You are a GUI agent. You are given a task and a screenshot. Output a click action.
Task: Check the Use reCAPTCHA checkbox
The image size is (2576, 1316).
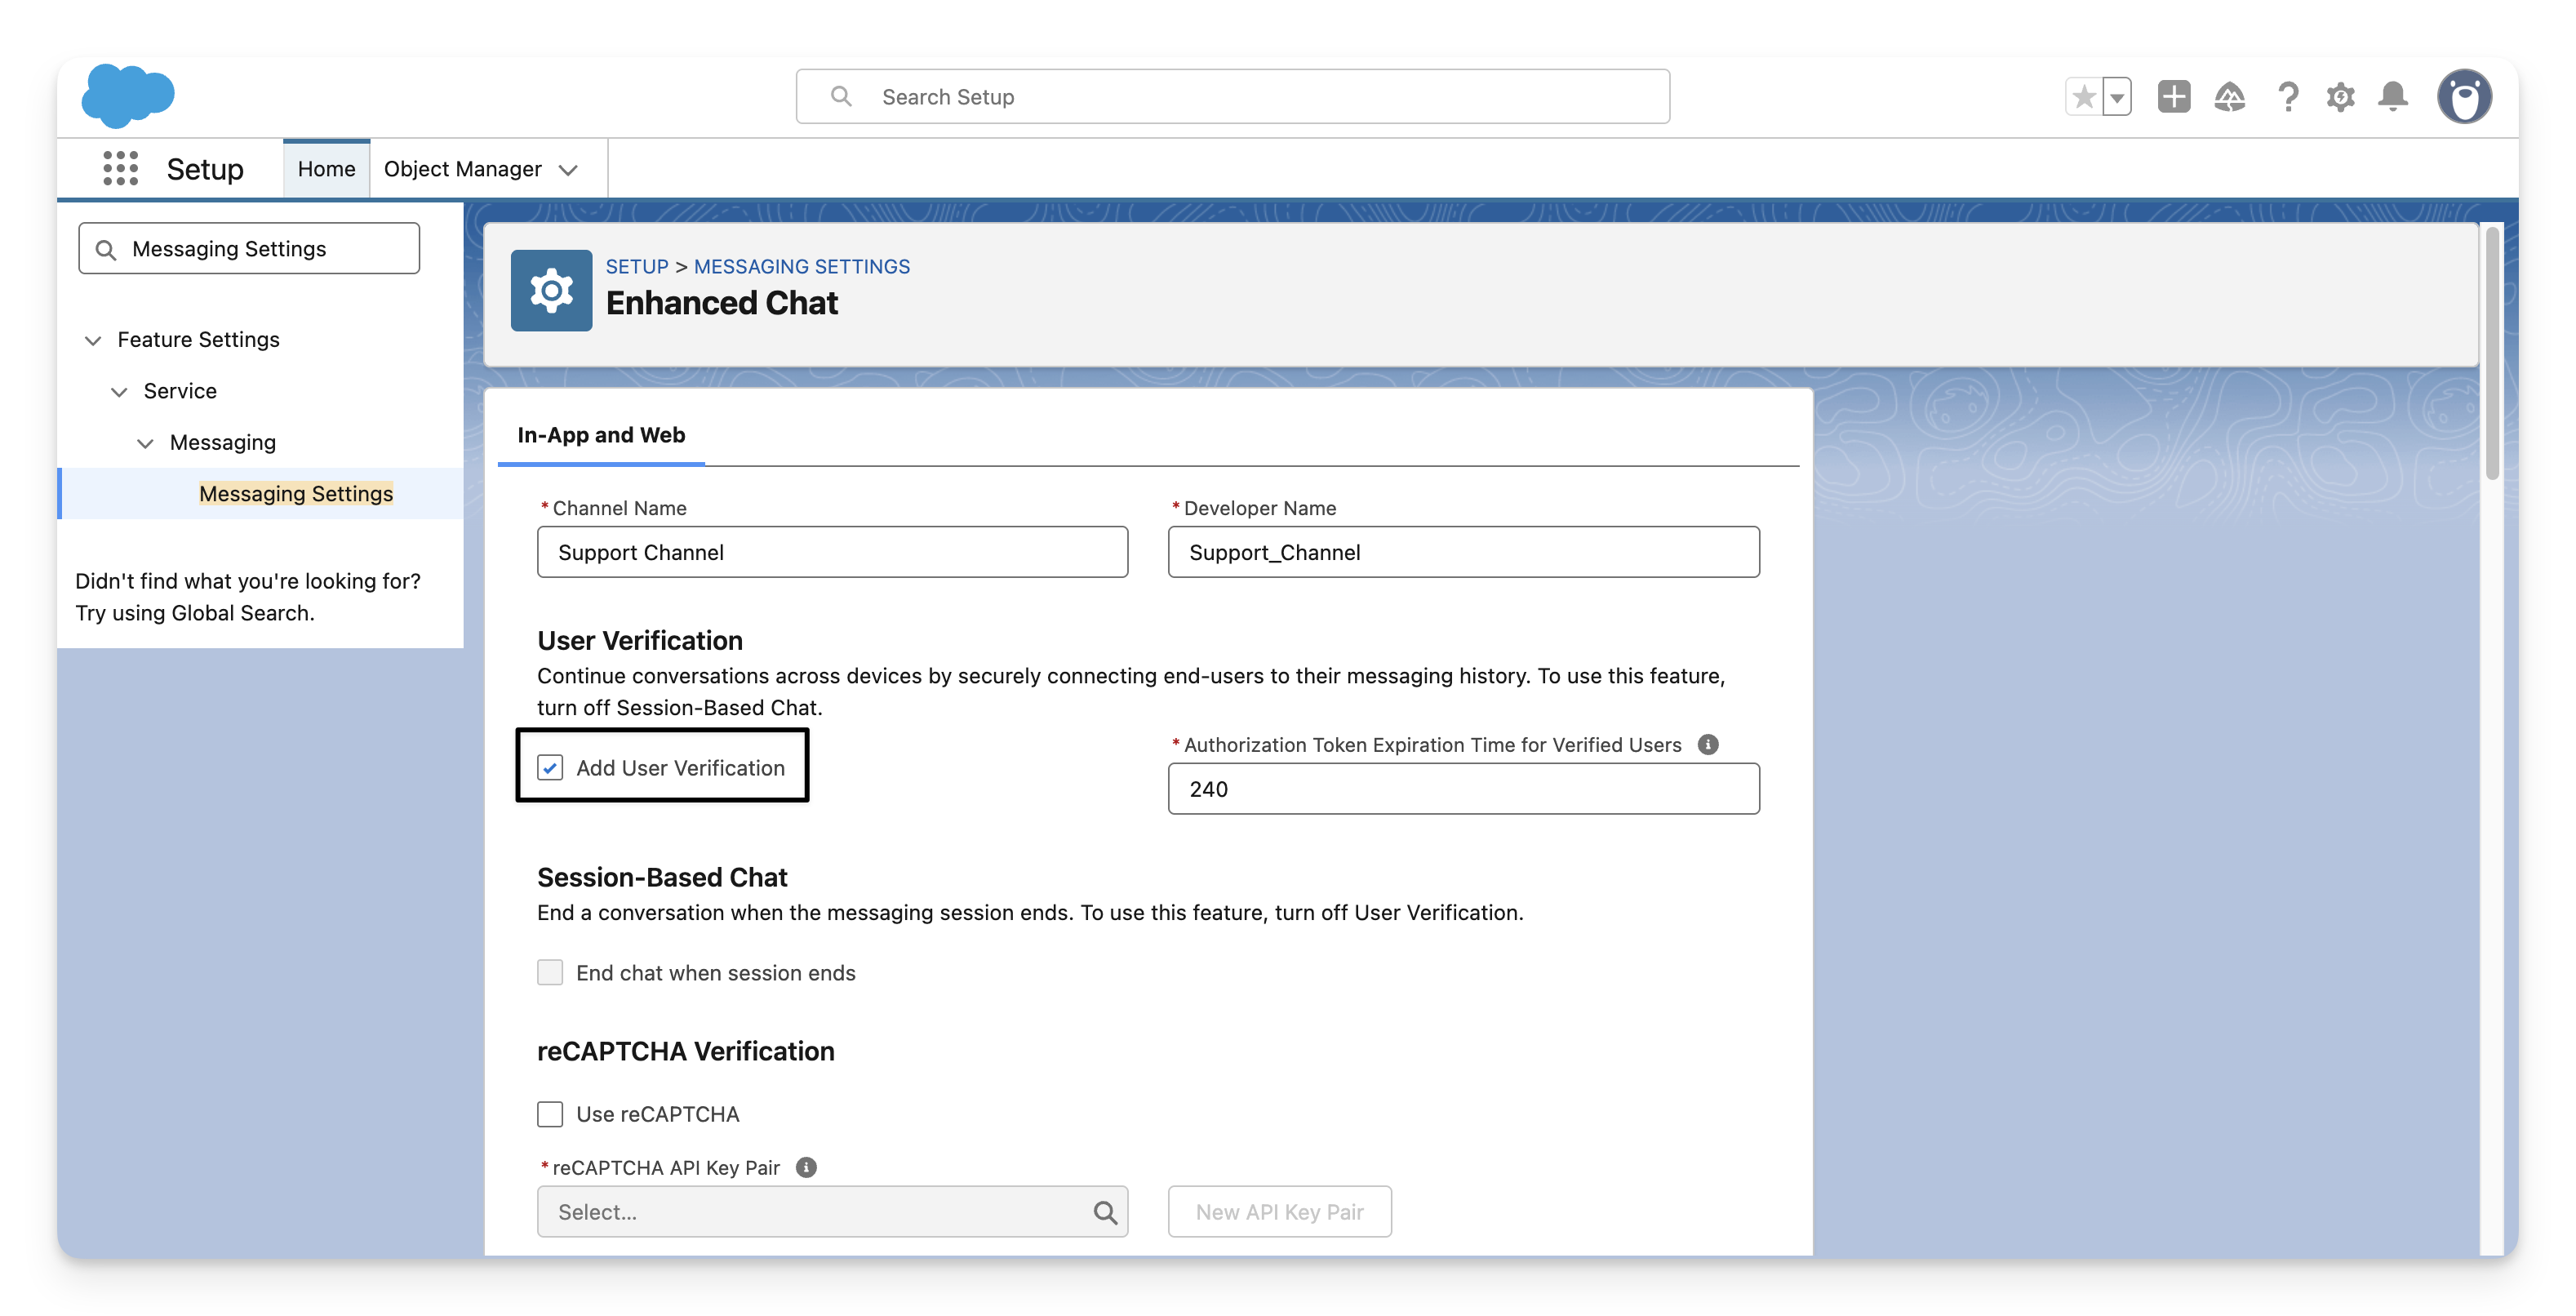coord(550,1114)
